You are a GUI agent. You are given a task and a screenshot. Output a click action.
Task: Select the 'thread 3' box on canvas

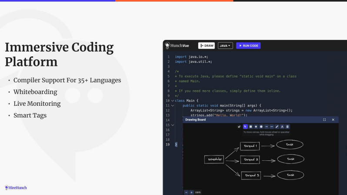point(251,175)
